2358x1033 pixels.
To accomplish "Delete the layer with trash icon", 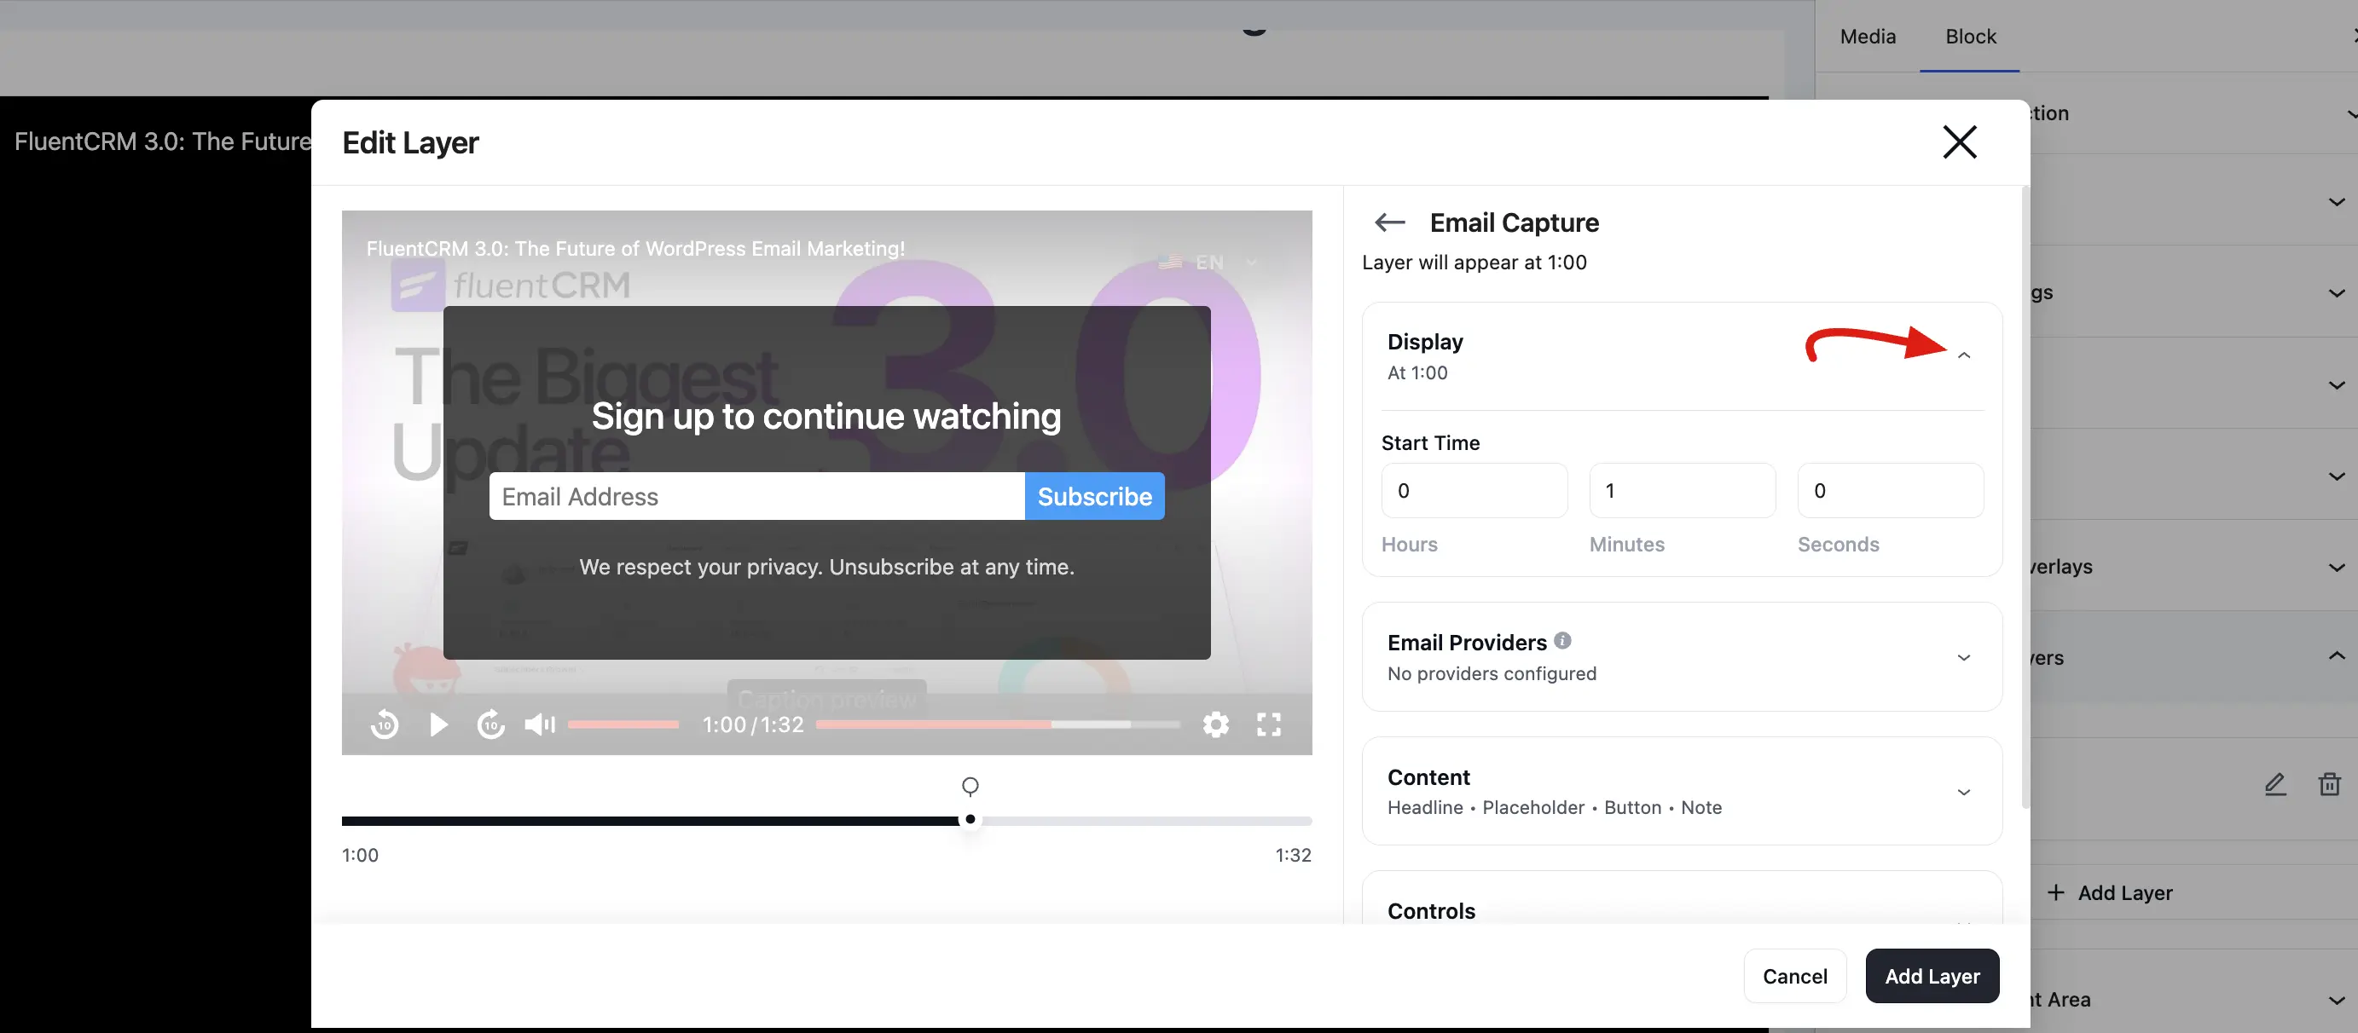I will (x=2329, y=784).
